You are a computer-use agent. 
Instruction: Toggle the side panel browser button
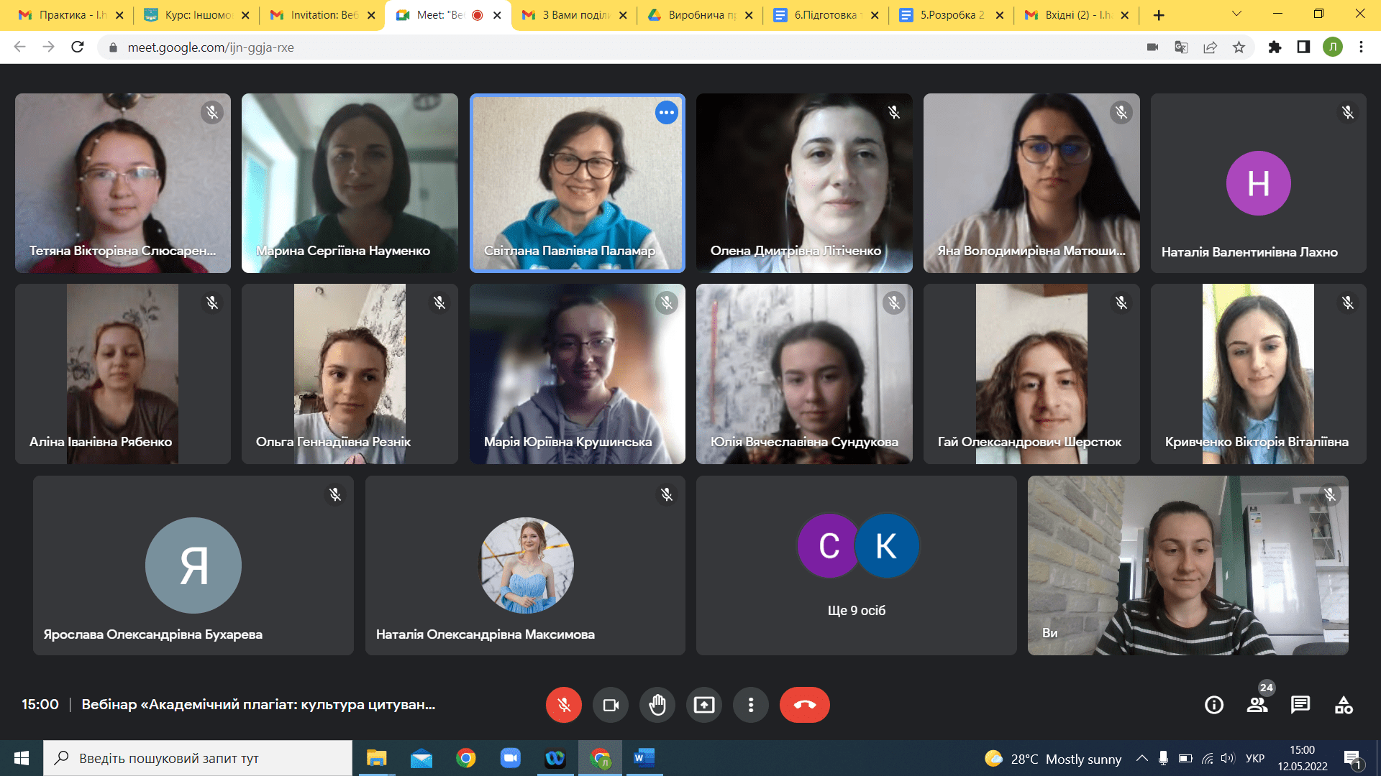tap(1303, 47)
